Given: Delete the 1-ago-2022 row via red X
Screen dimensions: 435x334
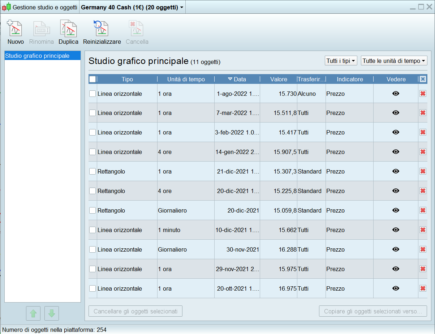Looking at the screenshot, I should [x=423, y=94].
